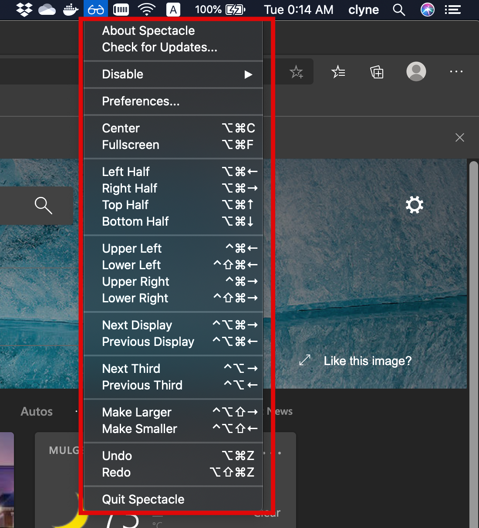Open Collections icon in Edge toolbar
479x528 pixels.
[377, 72]
